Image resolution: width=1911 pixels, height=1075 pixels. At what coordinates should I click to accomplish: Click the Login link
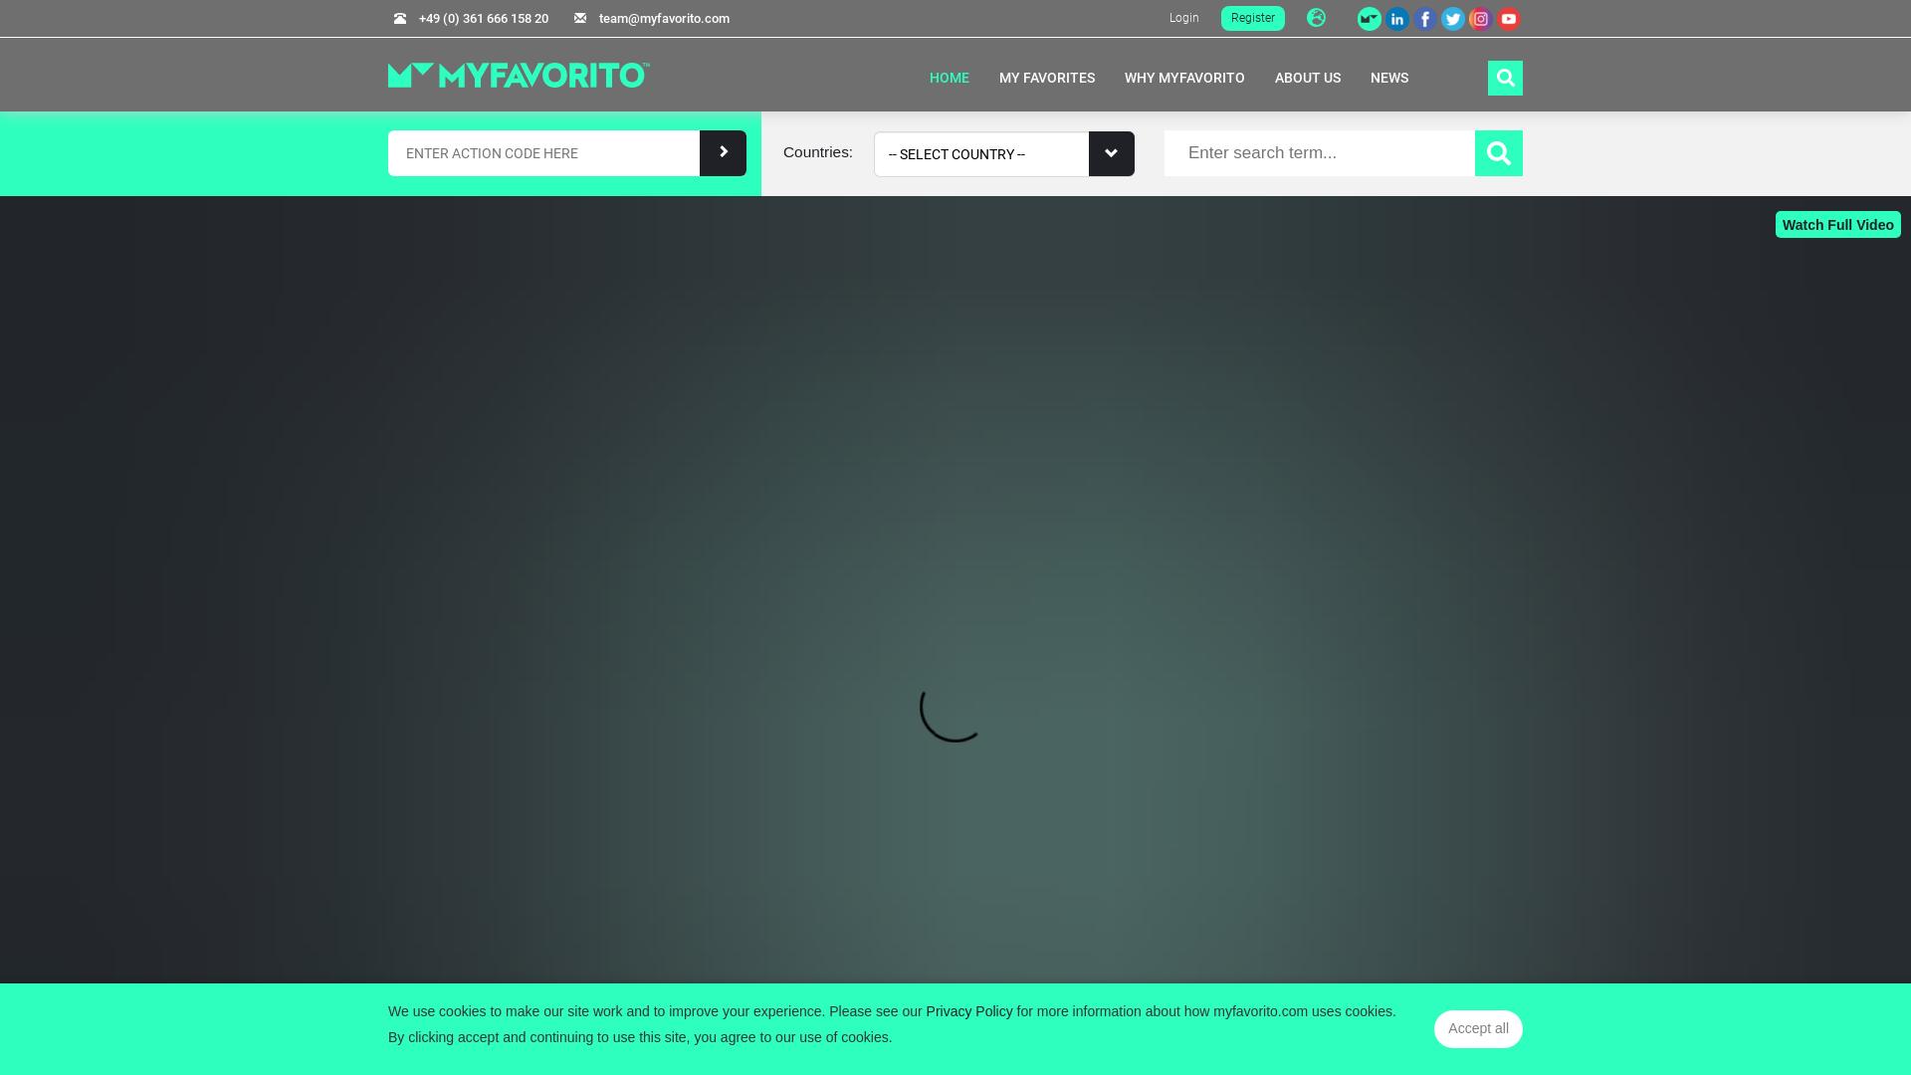click(1182, 17)
